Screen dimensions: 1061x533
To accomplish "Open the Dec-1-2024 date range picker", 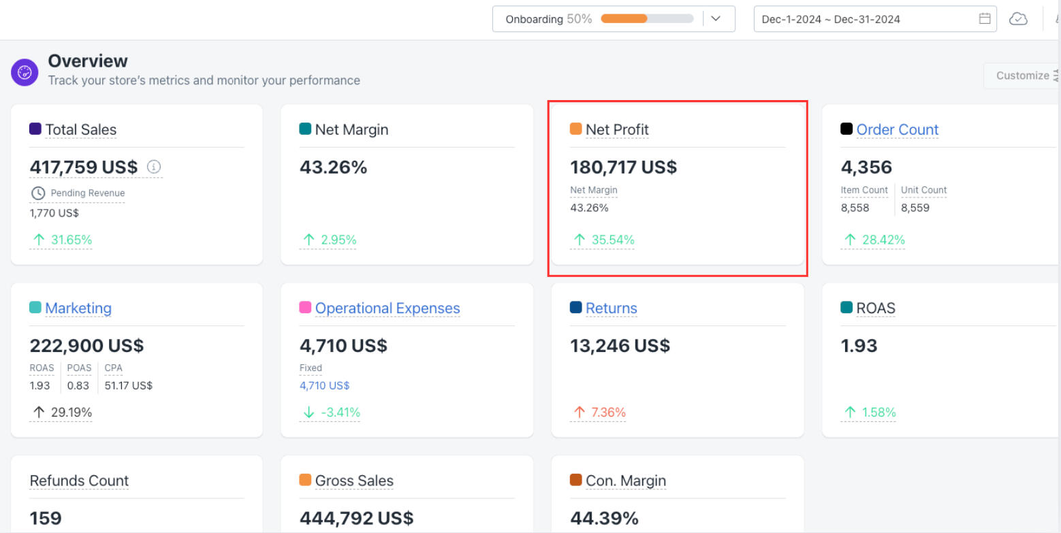I will pyautogui.click(x=831, y=19).
